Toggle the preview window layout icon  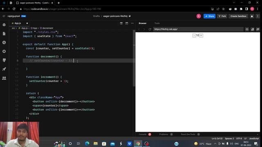[127, 23]
